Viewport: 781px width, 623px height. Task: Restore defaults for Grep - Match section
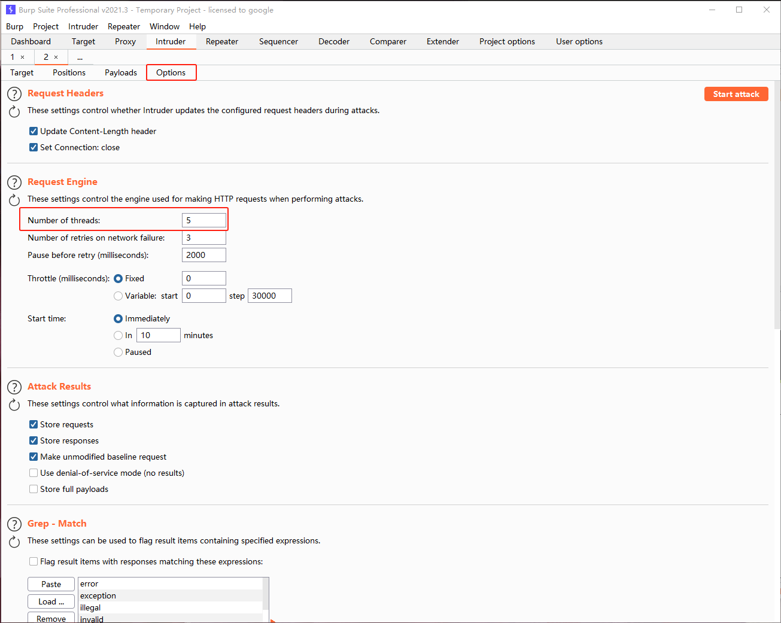[14, 542]
